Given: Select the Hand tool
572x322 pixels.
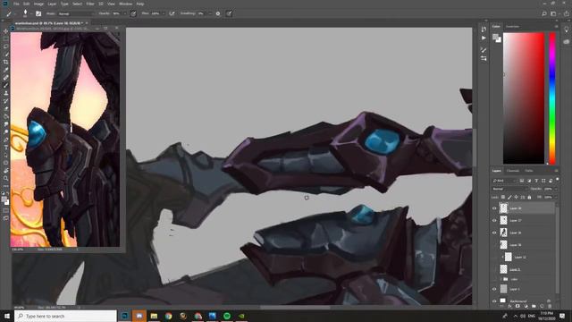Looking at the screenshot, I should pyautogui.click(x=6, y=170).
